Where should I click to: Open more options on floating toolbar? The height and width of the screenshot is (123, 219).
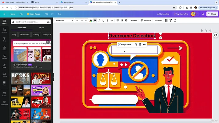tap(144, 45)
